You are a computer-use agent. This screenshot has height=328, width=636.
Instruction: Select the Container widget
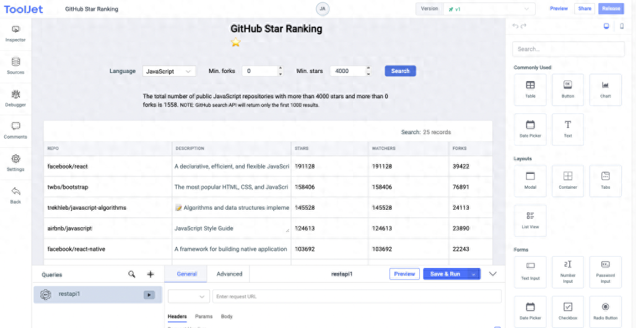click(x=568, y=181)
